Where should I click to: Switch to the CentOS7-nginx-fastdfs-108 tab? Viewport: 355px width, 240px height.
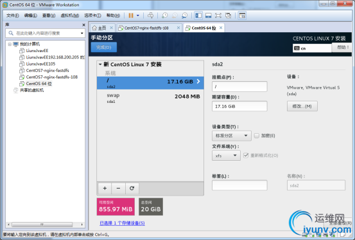point(146,28)
